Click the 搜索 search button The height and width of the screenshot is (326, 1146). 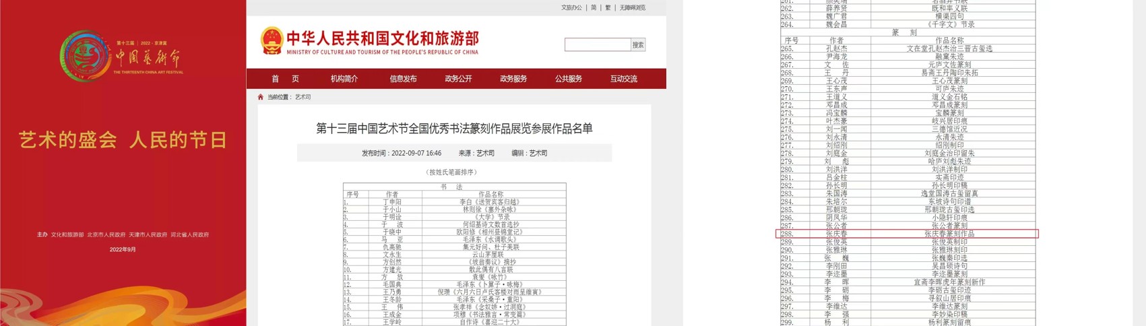637,45
